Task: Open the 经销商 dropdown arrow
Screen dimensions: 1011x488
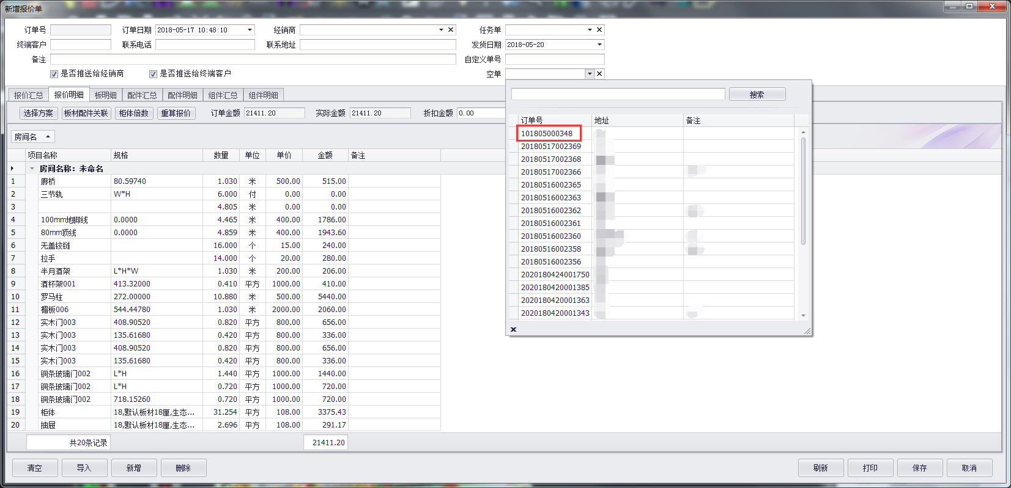Action: [x=441, y=30]
